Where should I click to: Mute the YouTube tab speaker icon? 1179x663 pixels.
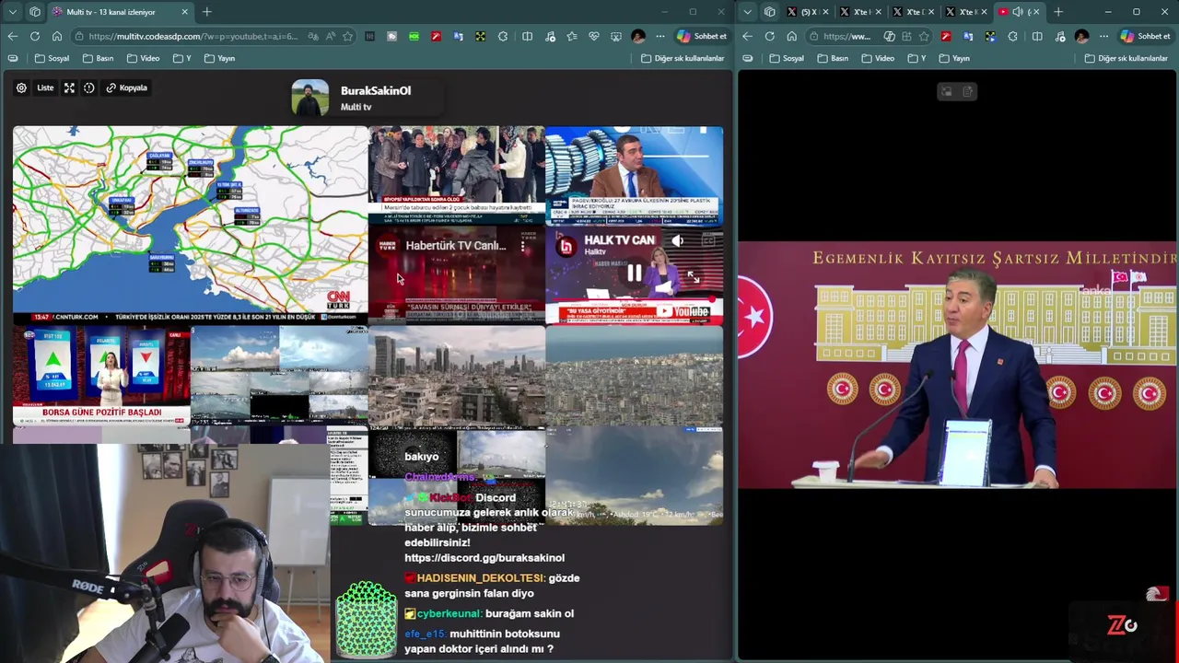(x=1018, y=12)
